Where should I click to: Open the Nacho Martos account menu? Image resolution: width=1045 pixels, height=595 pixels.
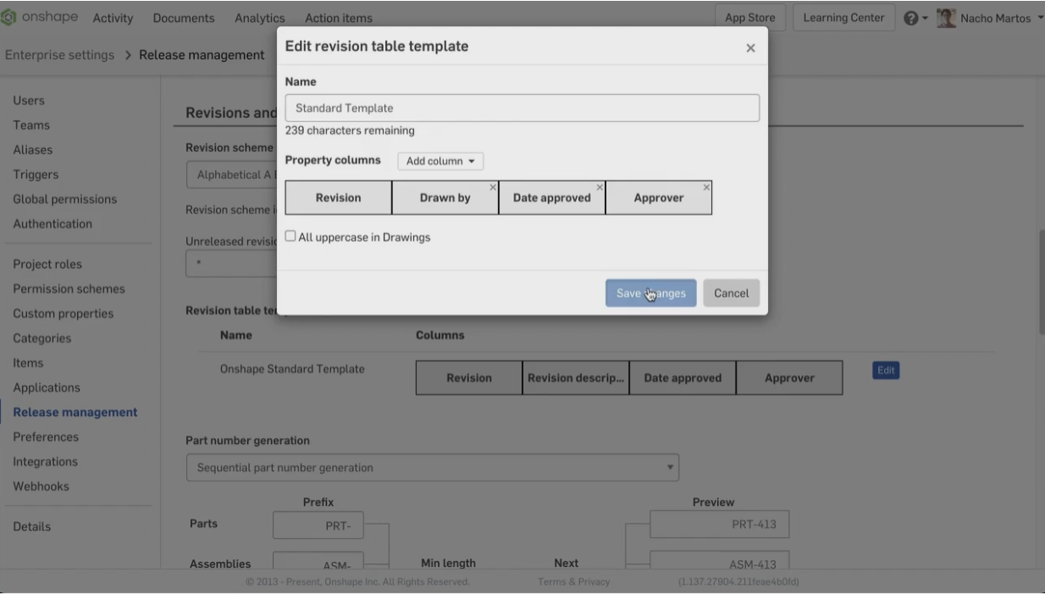1001,18
